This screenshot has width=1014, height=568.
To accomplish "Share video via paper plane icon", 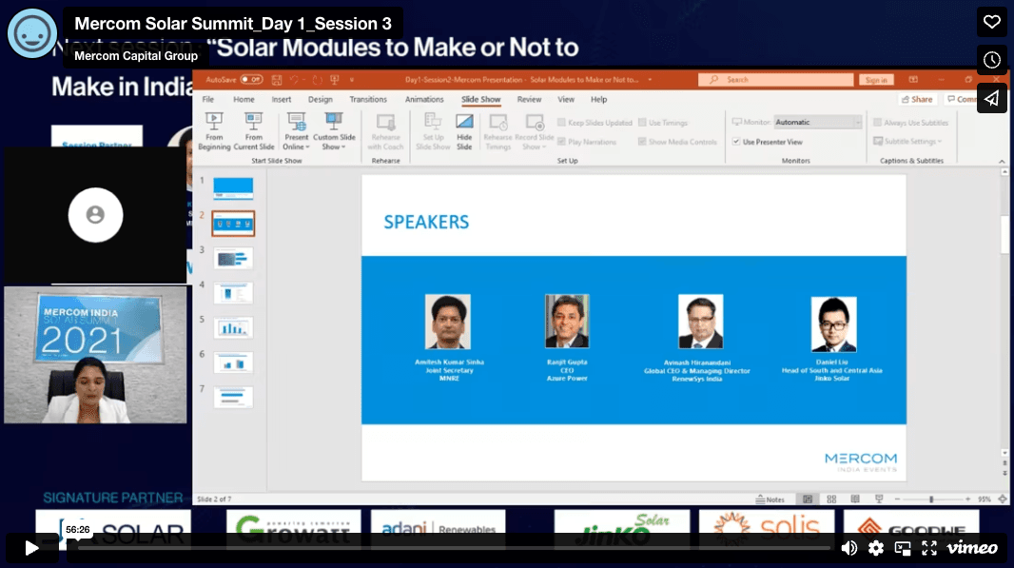I will (991, 98).
